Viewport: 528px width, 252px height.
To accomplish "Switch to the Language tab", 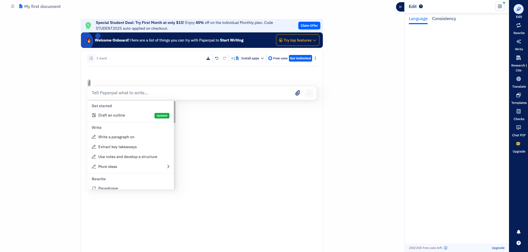I will coord(418,19).
